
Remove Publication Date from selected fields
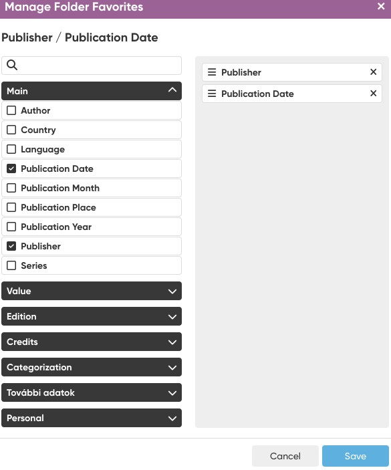click(x=373, y=94)
